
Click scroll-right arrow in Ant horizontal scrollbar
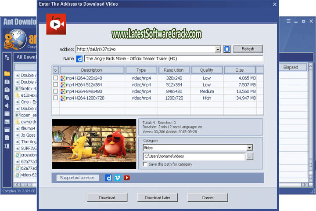[x=305, y=185]
